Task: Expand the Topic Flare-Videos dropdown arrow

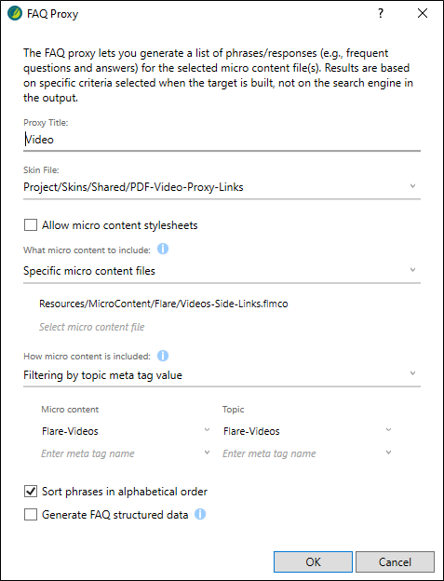Action: click(388, 430)
